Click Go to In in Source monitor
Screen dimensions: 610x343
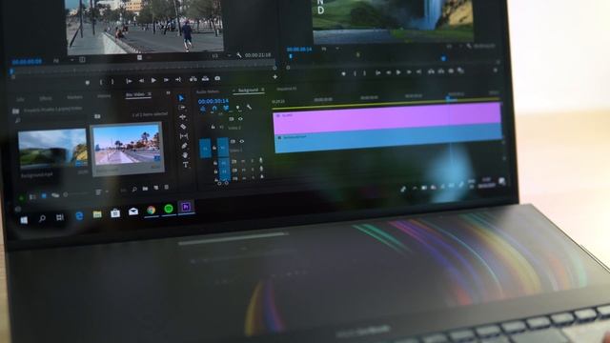(x=129, y=81)
